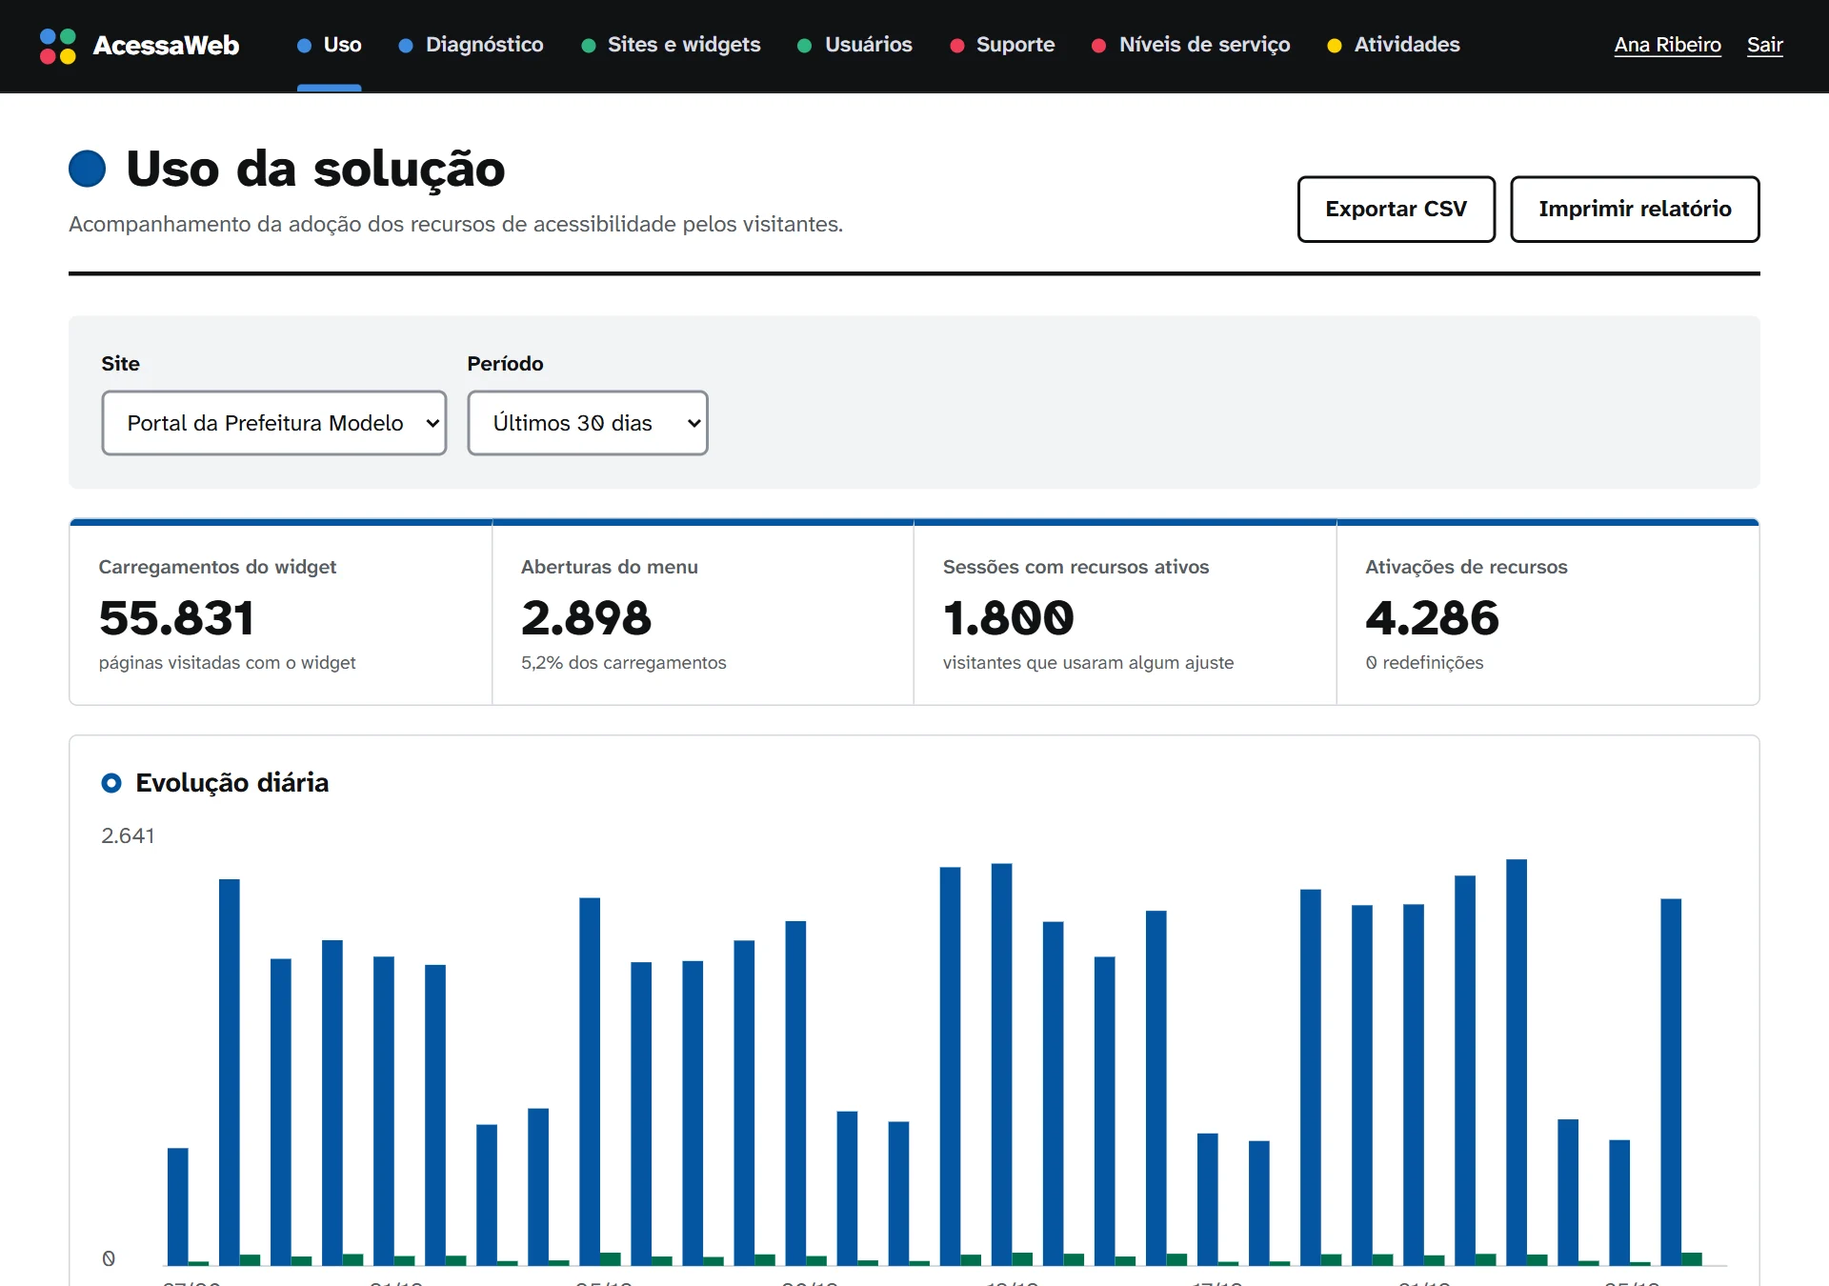Open the Usuários section
Viewport: 1829px width, 1286px height.
click(x=855, y=45)
